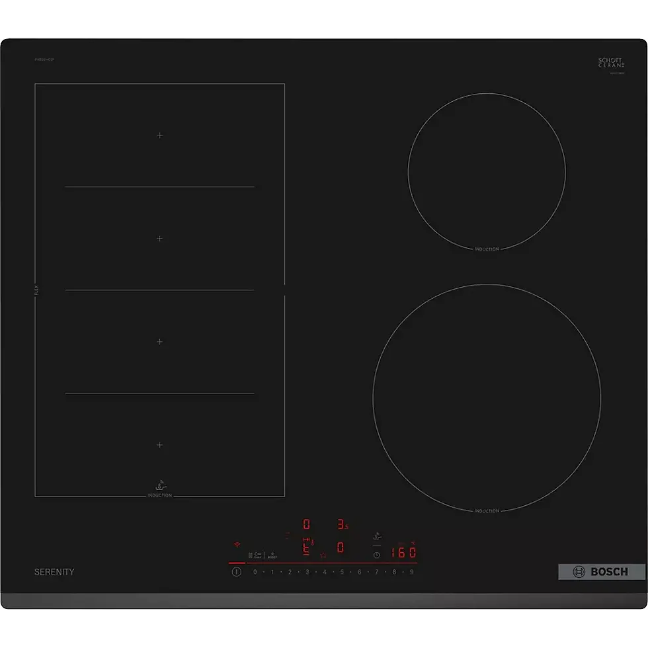Tap the 160 temperature display

click(404, 553)
